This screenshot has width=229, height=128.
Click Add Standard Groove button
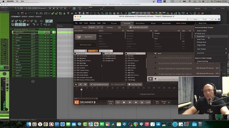(x=99, y=85)
